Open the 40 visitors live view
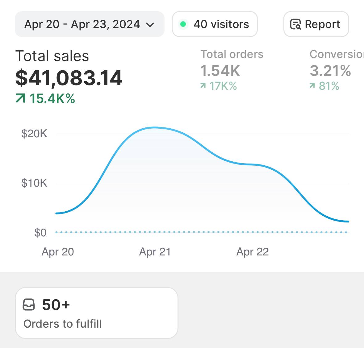364x348 pixels. 215,24
